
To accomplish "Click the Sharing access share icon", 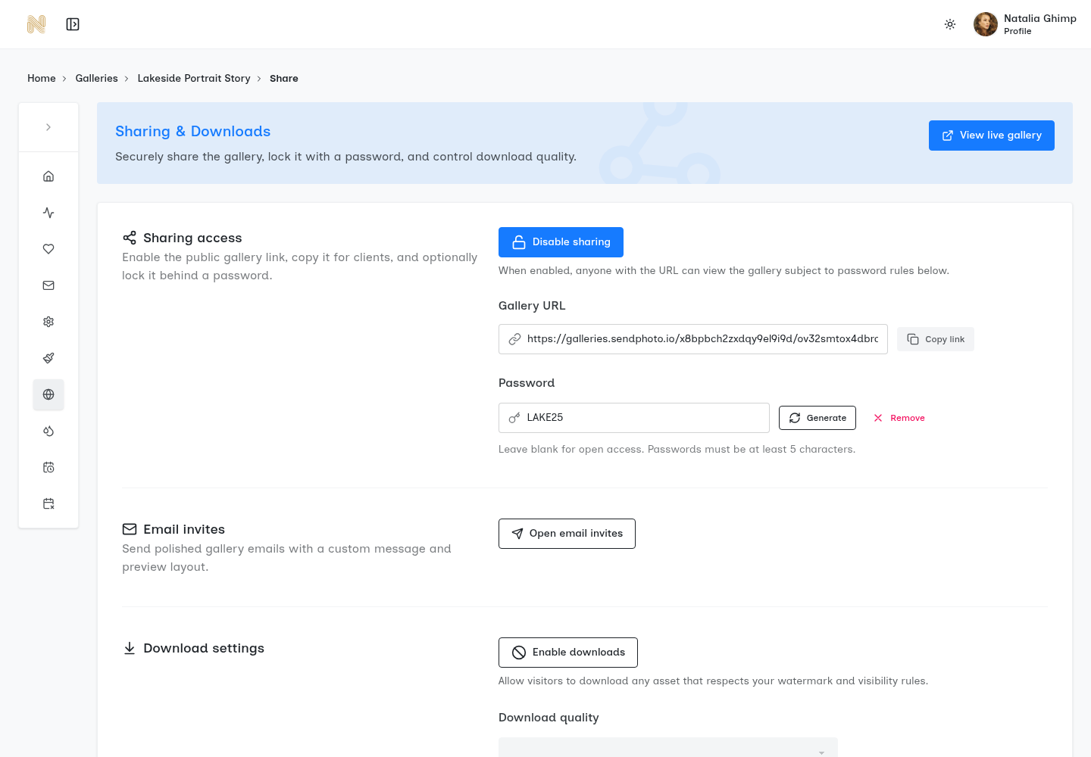I will [130, 238].
